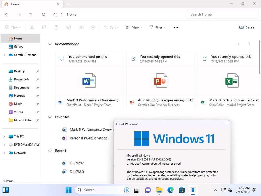Open the Sort options dropdown
The image size is (261, 196).
coord(111,27)
